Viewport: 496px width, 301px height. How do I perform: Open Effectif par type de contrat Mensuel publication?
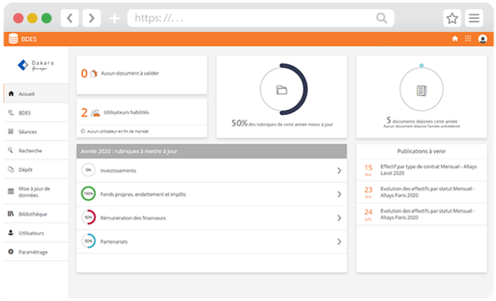pos(421,170)
